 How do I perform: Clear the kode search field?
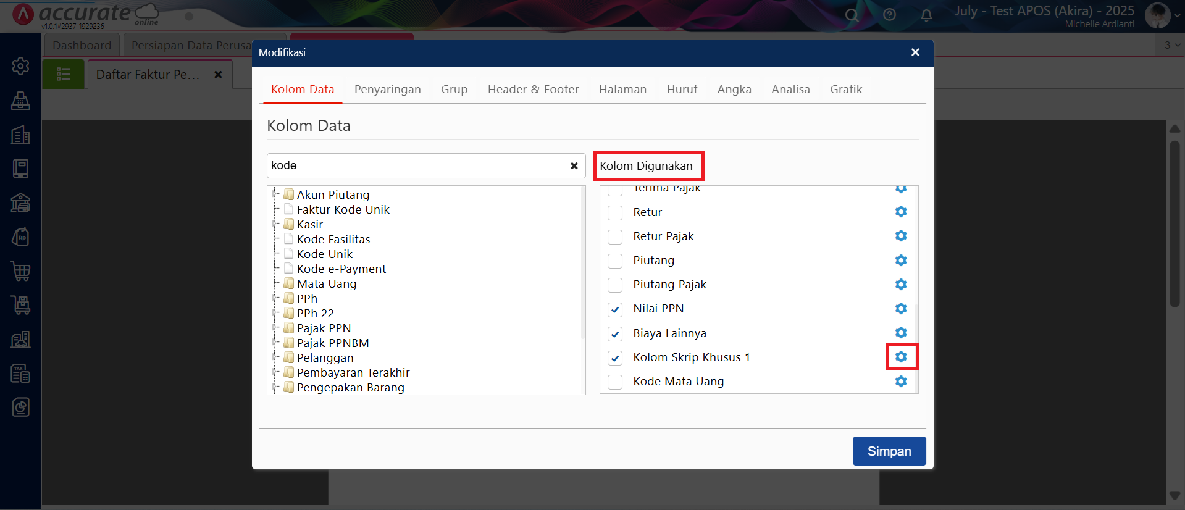coord(574,165)
